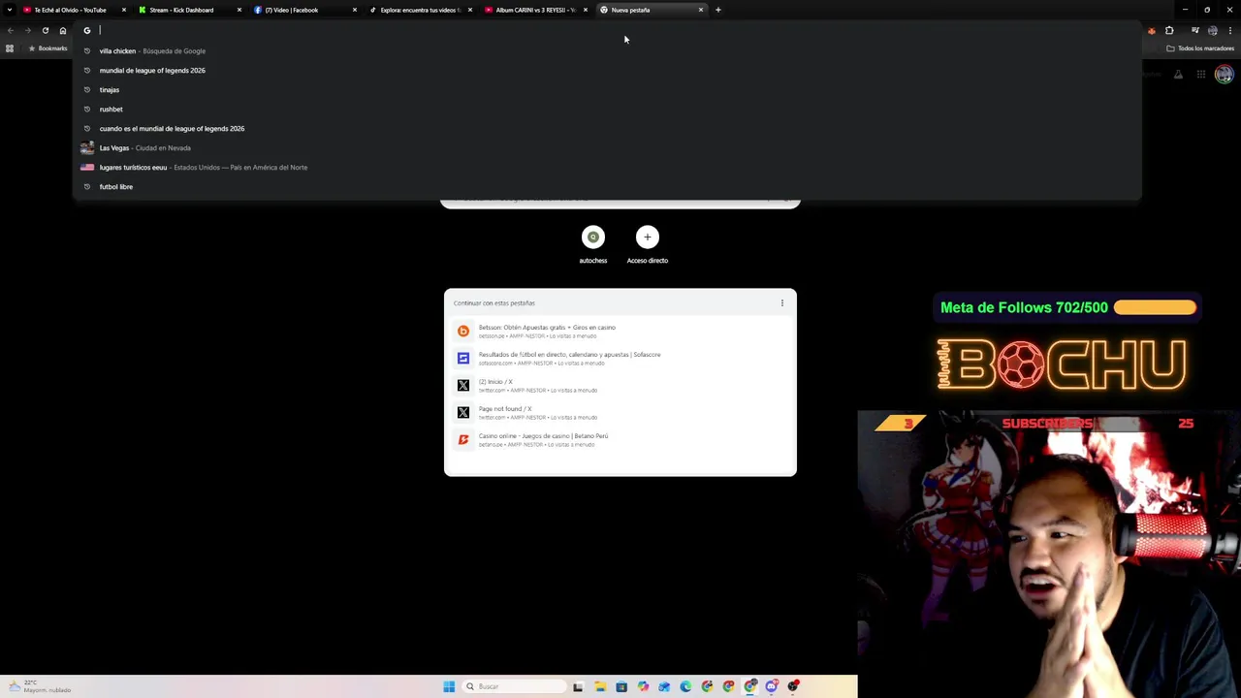Open the orange fox extension icon
1241x698 pixels.
(1152, 30)
